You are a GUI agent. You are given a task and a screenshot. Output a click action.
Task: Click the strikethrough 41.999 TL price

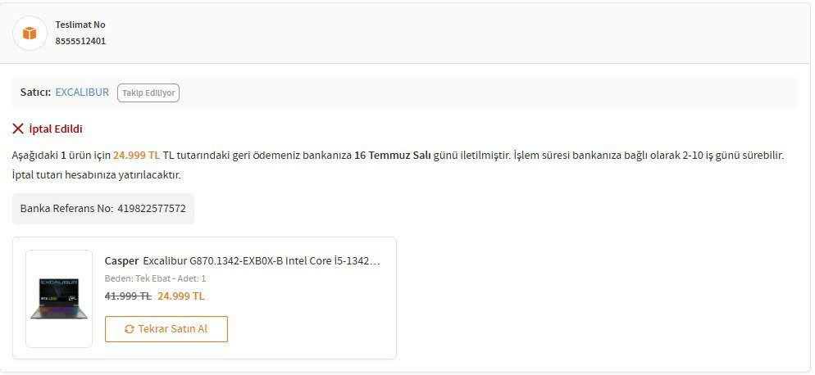pyautogui.click(x=128, y=296)
